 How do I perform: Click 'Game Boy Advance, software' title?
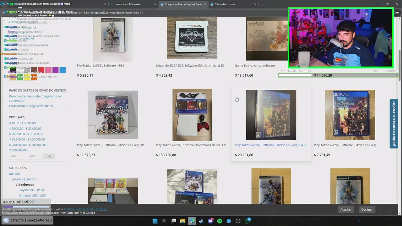coord(255,66)
